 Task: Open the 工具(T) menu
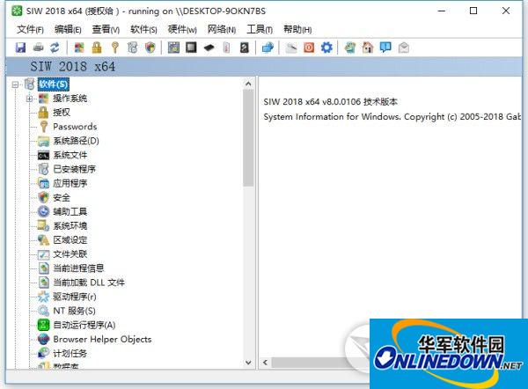click(260, 29)
